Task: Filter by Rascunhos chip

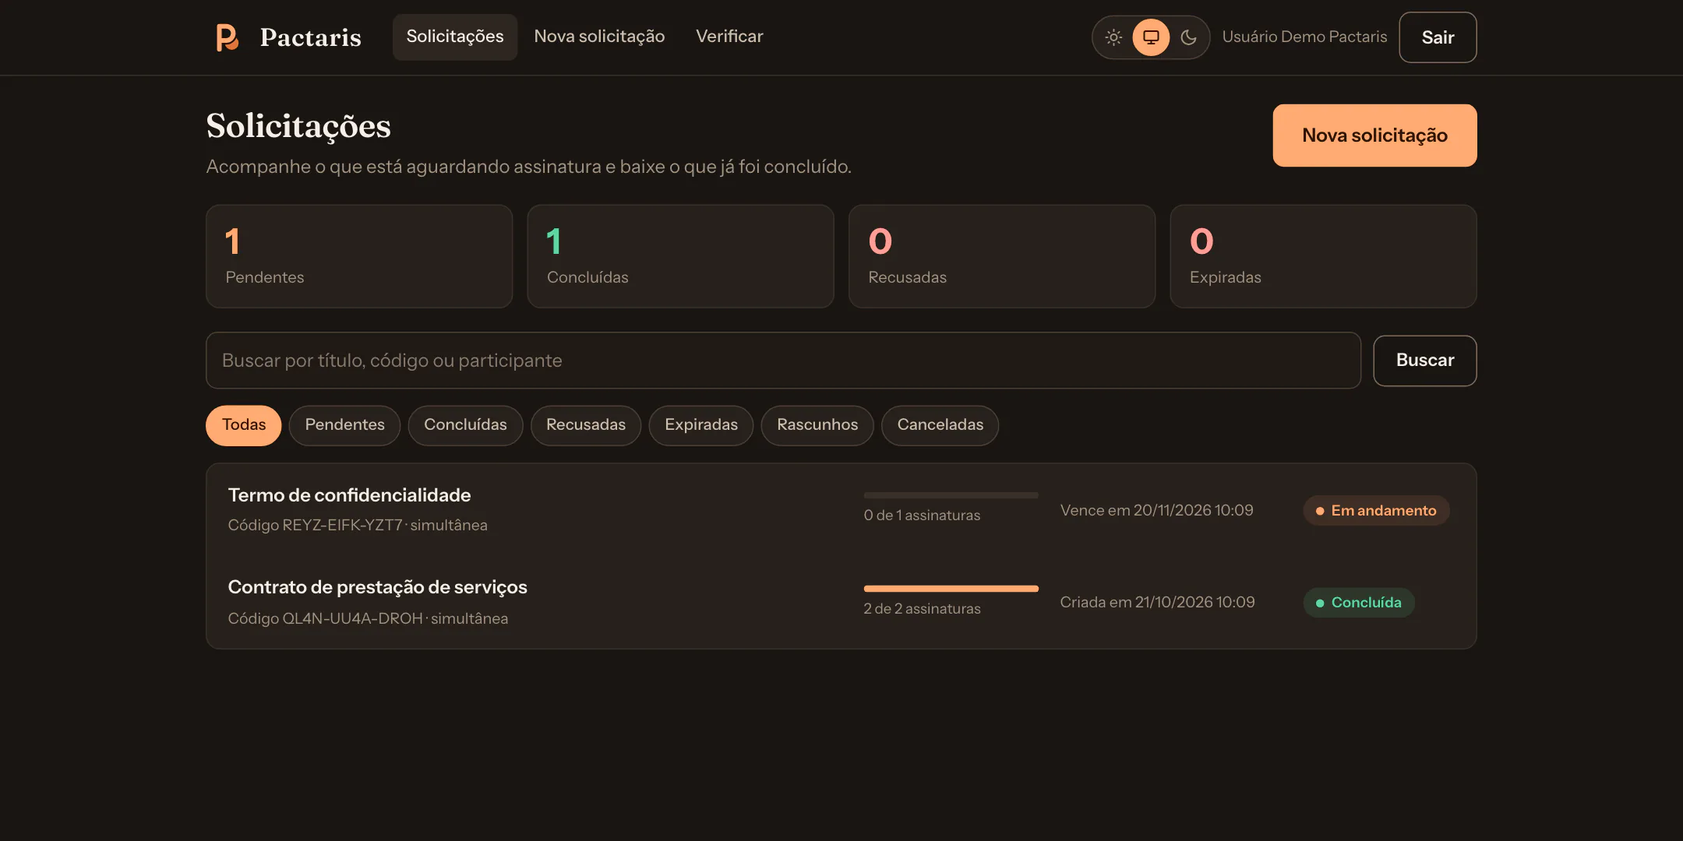Action: coord(817,425)
